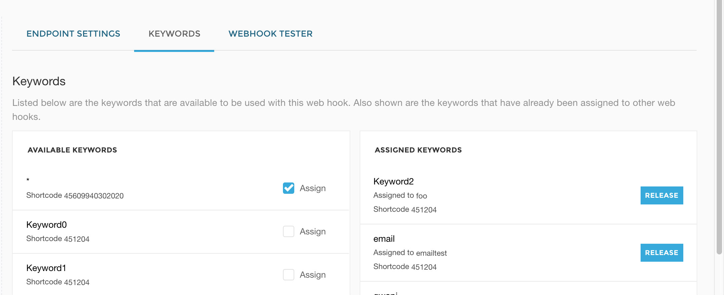Select the Keyword2 assigned keyword entry
Viewport: 724px width, 295px height.
(x=394, y=181)
